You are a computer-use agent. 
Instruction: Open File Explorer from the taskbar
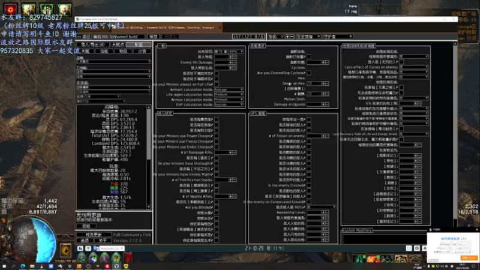click(32, 266)
